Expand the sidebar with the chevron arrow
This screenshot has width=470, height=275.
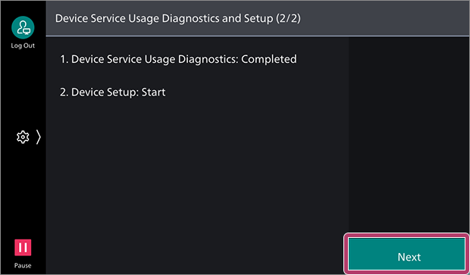tap(39, 137)
